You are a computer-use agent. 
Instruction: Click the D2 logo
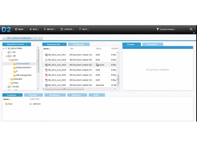(x=6, y=29)
